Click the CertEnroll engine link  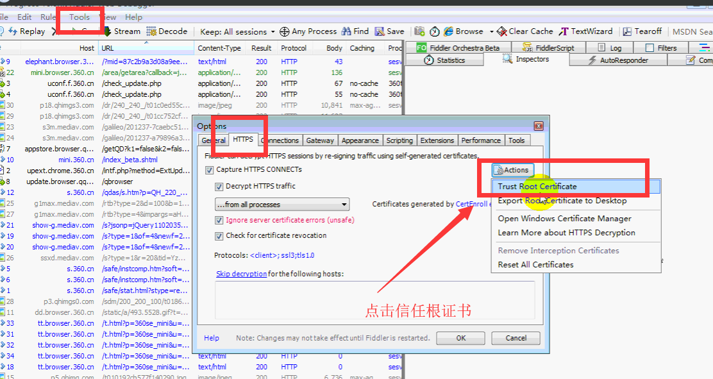tap(473, 204)
